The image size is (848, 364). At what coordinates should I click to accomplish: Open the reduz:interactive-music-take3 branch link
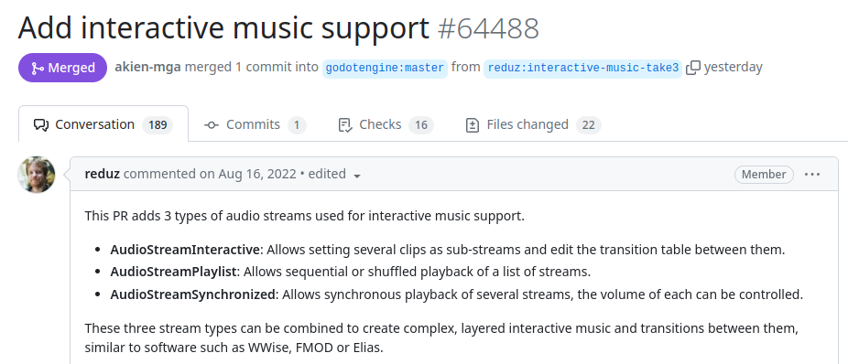tap(582, 68)
